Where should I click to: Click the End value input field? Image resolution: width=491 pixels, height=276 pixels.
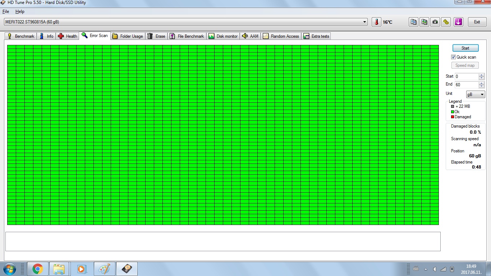click(467, 85)
